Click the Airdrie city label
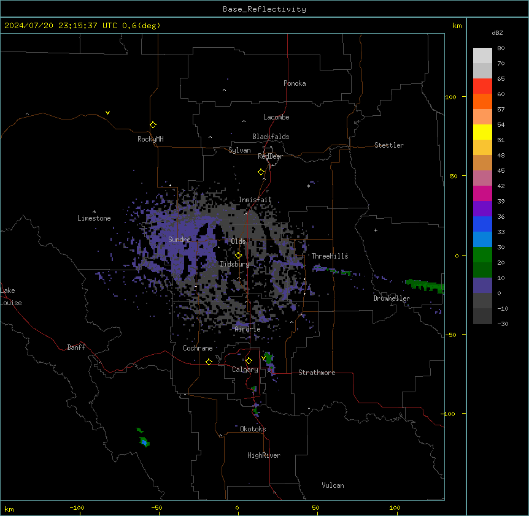This screenshot has height=516, width=529. click(x=247, y=329)
